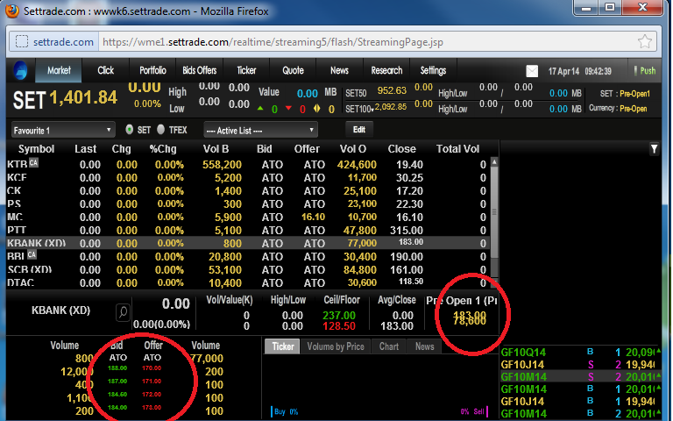Select the TFEX radio button
673x421 pixels.
[x=161, y=129]
